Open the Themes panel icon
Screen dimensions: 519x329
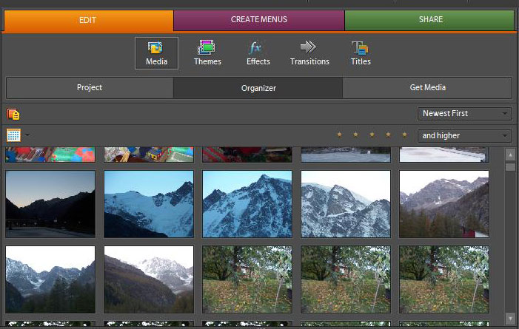pos(207,53)
